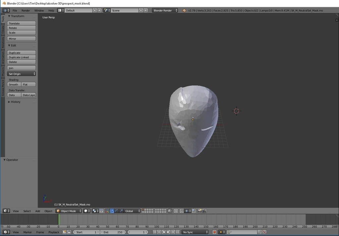
Task: Click the End frame field
Action: (x=113, y=232)
